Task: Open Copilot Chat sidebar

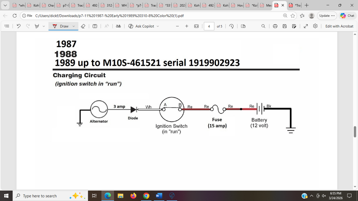Action: click(x=347, y=16)
